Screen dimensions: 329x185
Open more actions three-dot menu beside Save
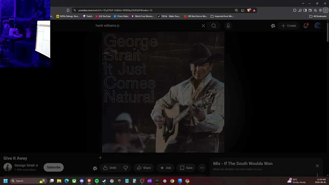[x=202, y=168]
